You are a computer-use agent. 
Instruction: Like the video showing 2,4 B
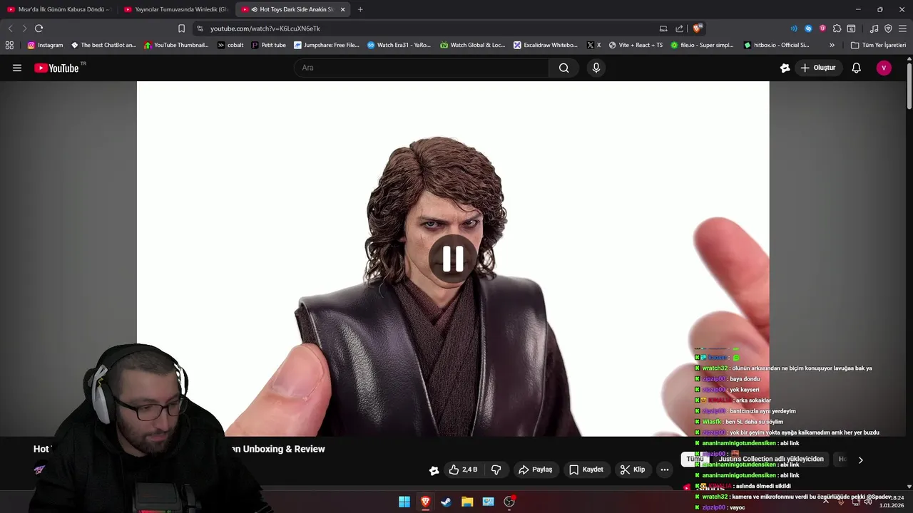(462, 470)
